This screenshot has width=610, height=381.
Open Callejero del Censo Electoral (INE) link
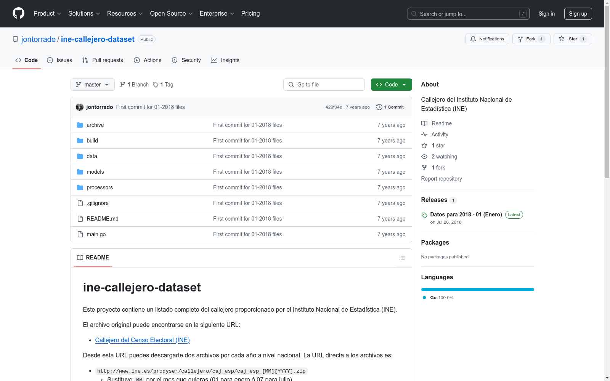(142, 340)
